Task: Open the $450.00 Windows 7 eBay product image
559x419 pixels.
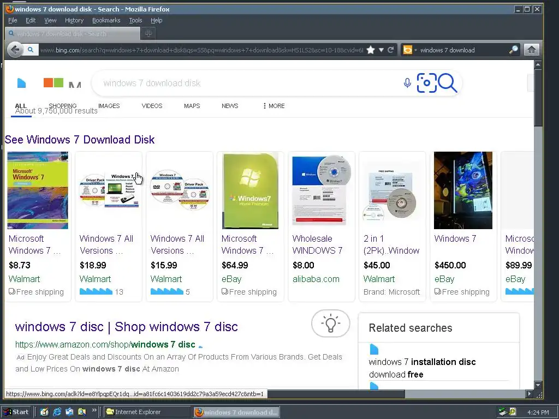Action: coord(463,190)
